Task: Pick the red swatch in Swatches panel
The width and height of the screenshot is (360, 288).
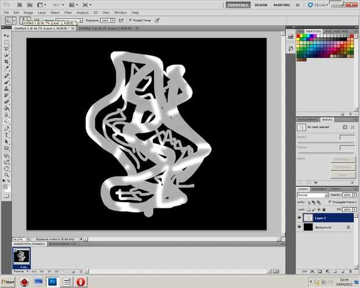Action: [x=298, y=36]
